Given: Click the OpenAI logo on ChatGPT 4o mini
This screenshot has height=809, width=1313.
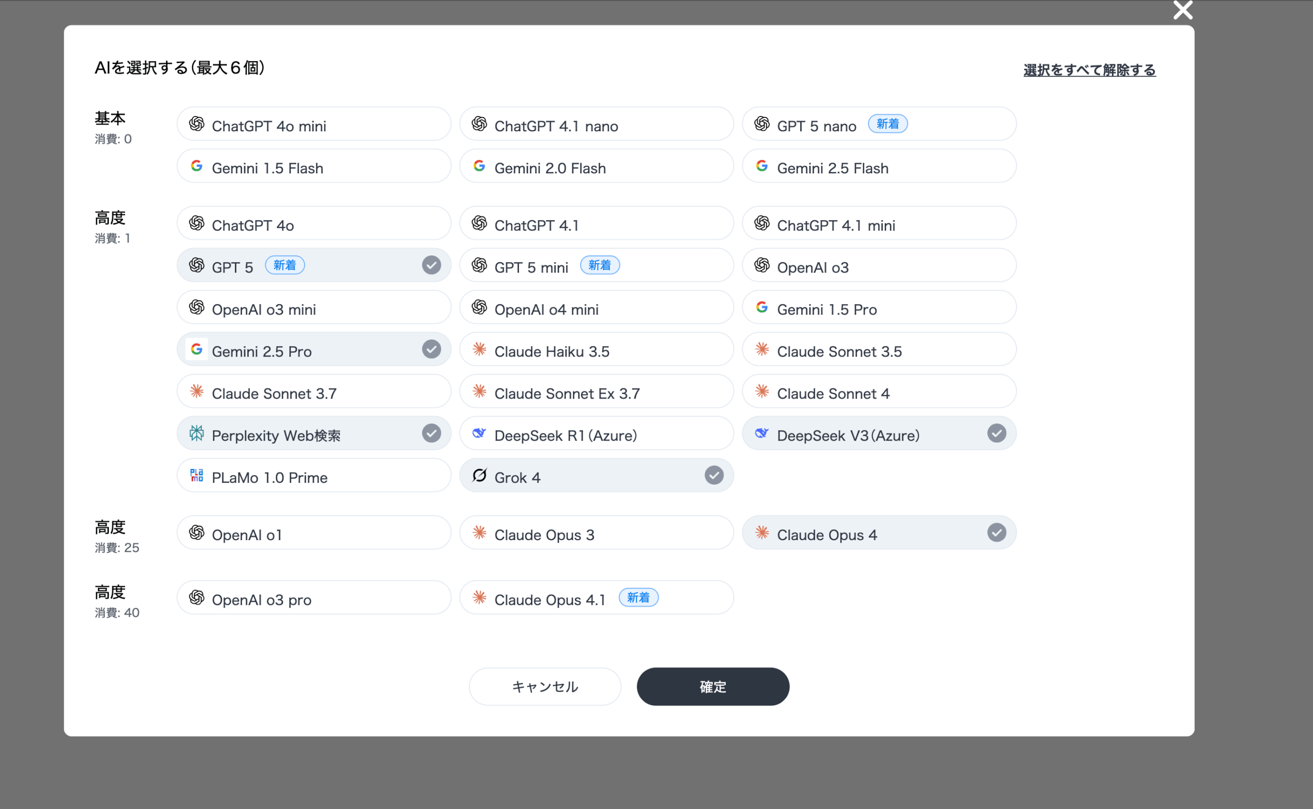Looking at the screenshot, I should (197, 124).
